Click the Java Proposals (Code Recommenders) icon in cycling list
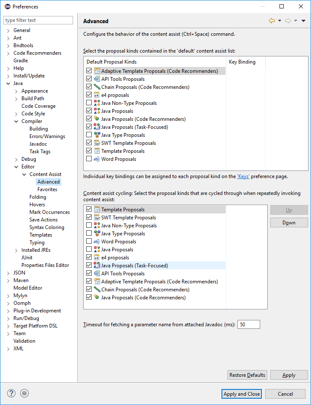311x405 pixels. (97, 297)
